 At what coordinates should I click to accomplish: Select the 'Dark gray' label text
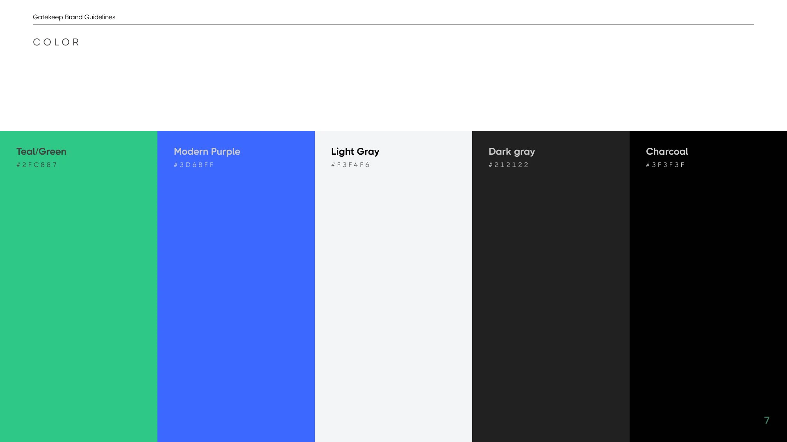pyautogui.click(x=512, y=152)
